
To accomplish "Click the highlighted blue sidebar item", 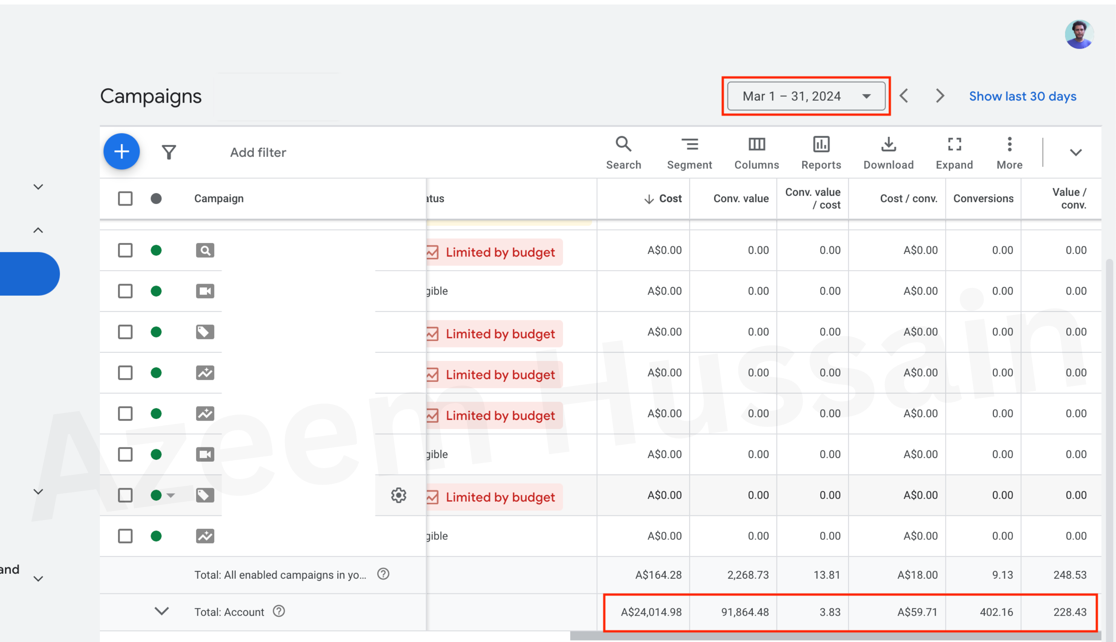I will click(29, 274).
